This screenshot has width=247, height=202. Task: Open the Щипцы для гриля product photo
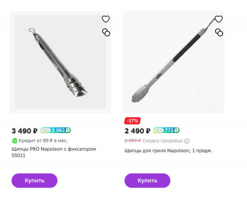[x=173, y=62]
